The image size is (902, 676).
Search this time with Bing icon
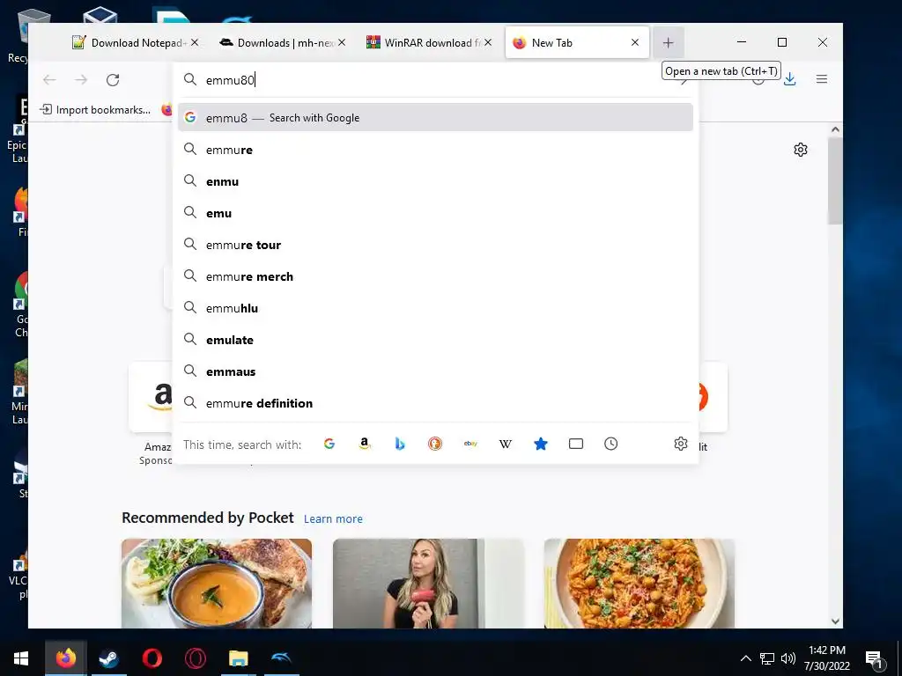[400, 444]
